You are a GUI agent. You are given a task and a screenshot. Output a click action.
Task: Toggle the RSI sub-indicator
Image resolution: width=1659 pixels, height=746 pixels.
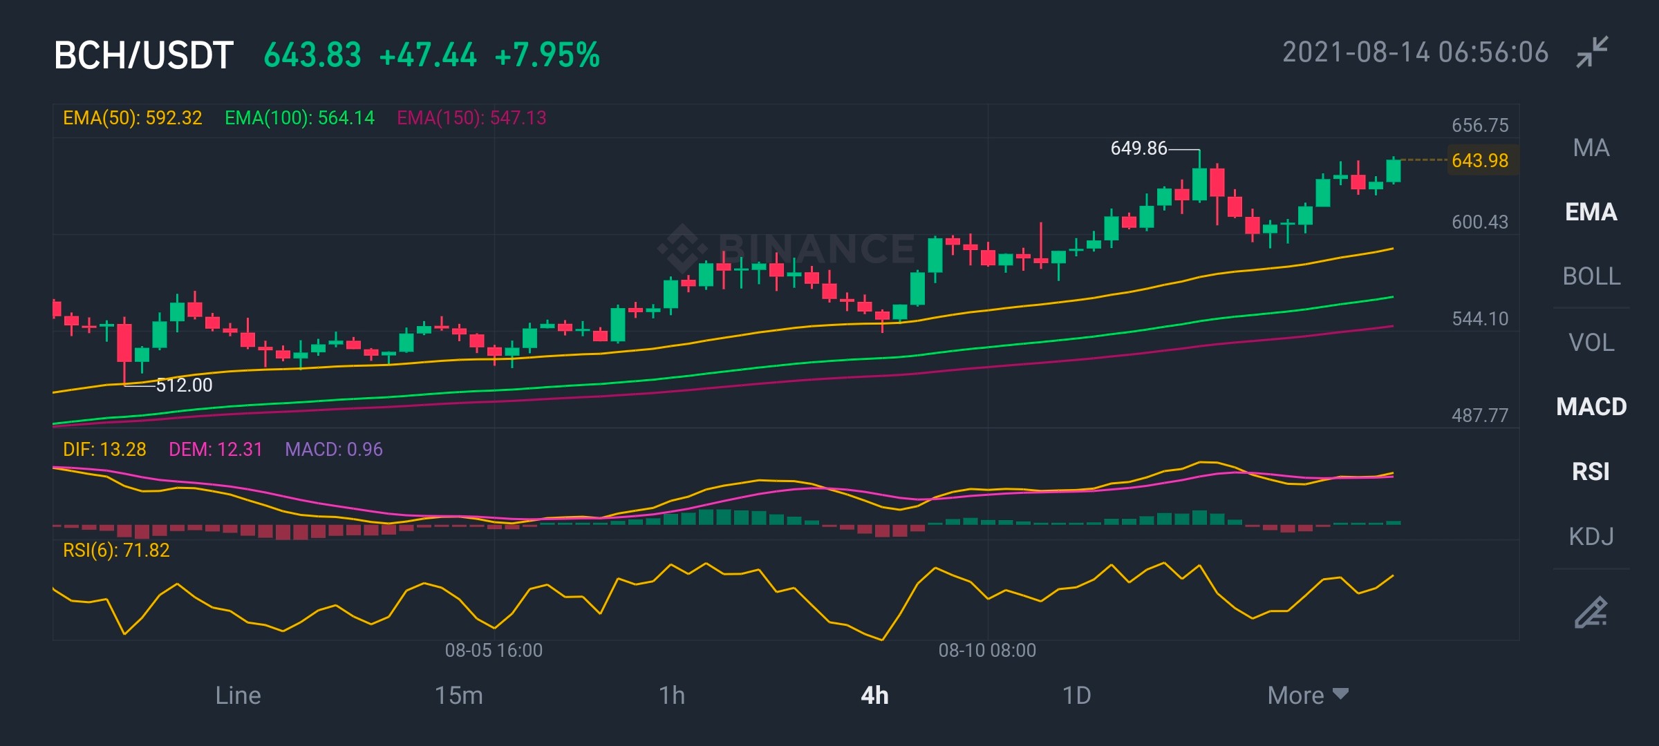tap(1591, 472)
